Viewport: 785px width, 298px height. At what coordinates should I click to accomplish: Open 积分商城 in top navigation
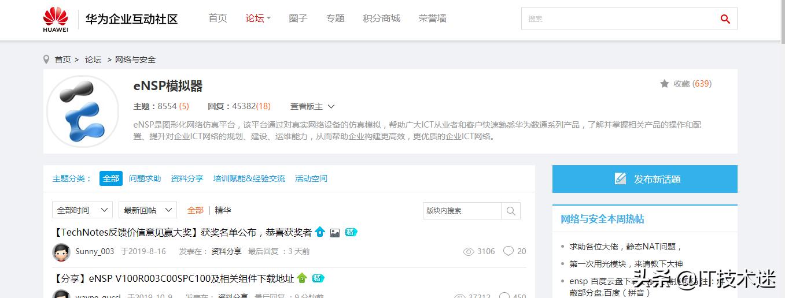click(x=381, y=18)
